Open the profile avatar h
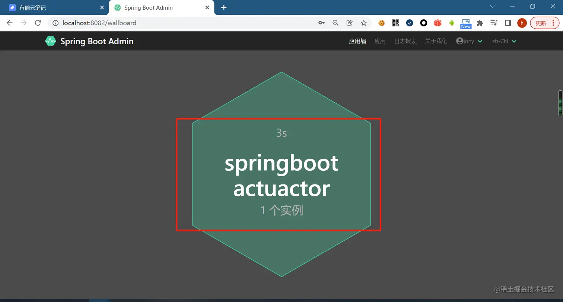 [522, 23]
